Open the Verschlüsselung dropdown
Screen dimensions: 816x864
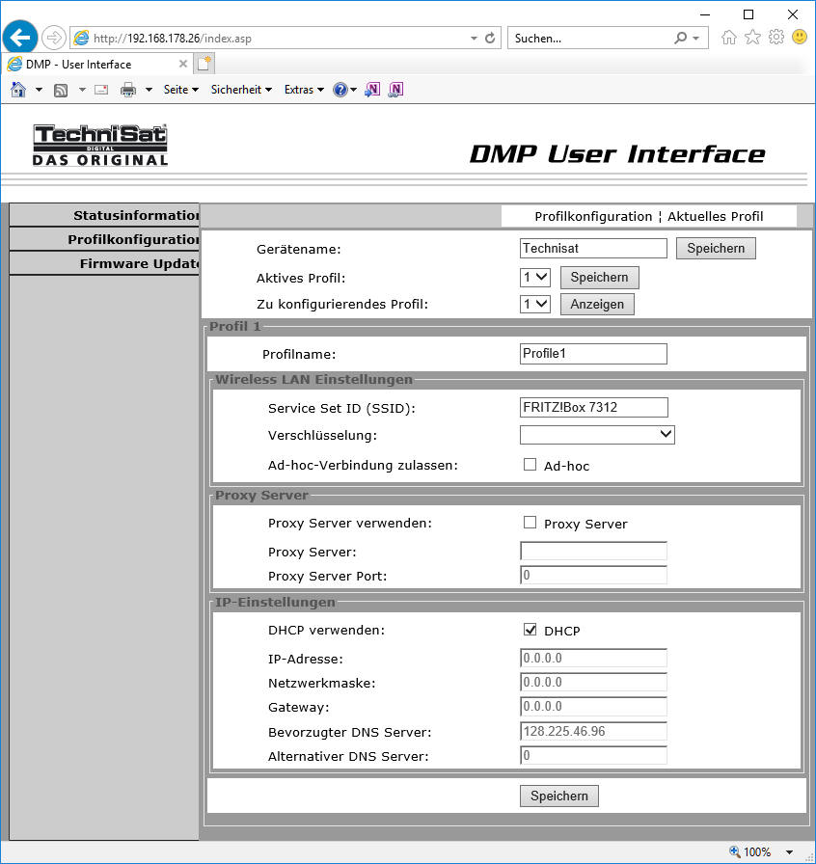point(597,435)
